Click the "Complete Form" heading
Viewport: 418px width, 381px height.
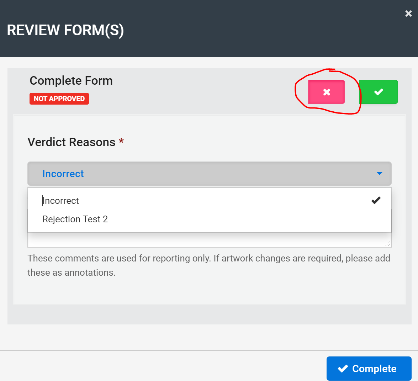pos(71,81)
